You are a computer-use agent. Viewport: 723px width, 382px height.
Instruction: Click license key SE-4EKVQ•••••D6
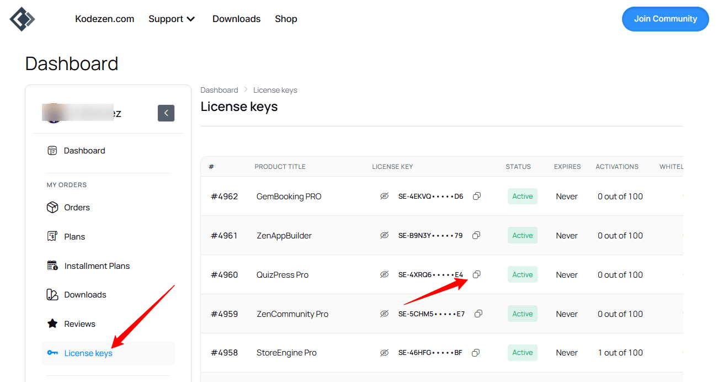point(431,196)
